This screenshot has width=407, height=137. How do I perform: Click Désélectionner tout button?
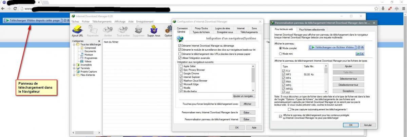point(348,85)
